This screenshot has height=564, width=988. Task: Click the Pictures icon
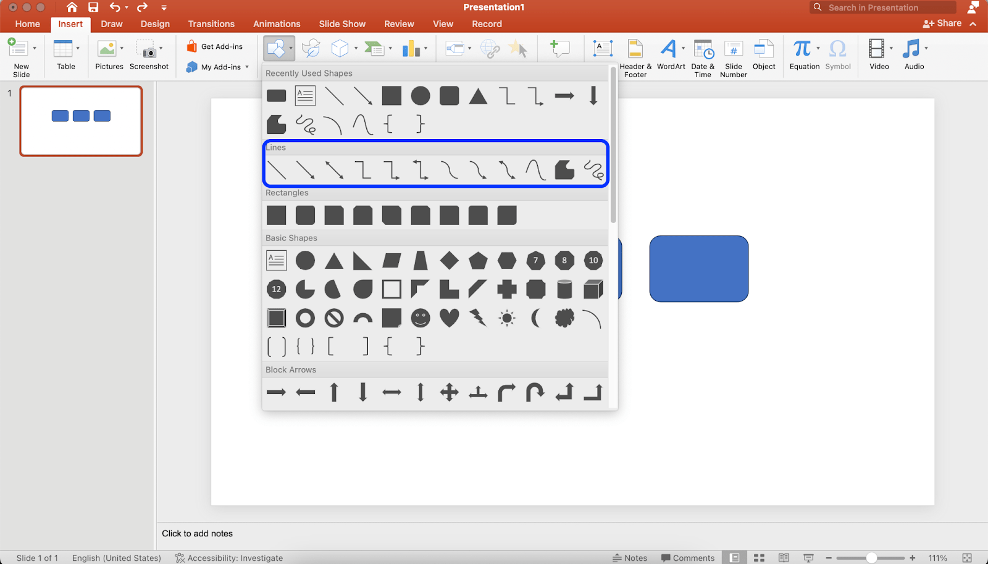tap(108, 56)
